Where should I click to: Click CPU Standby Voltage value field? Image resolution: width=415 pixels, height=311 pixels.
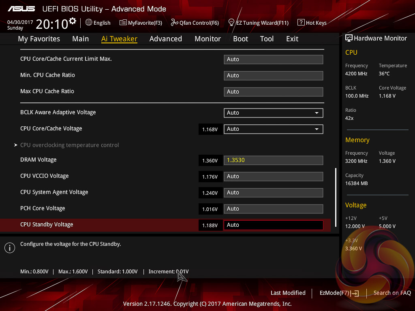273,225
